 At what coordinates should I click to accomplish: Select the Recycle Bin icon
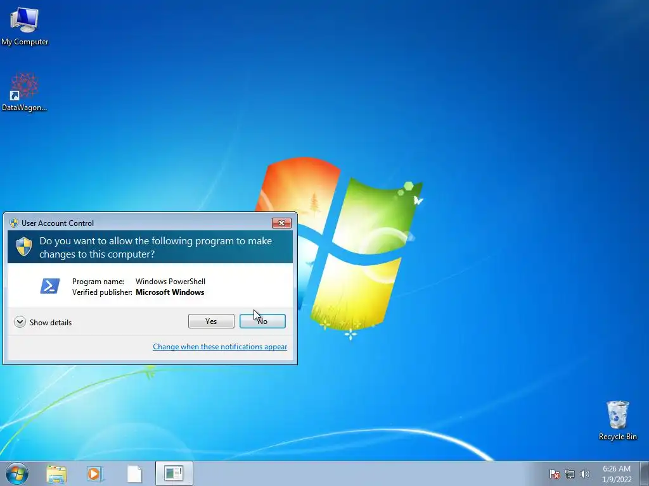pos(617,420)
